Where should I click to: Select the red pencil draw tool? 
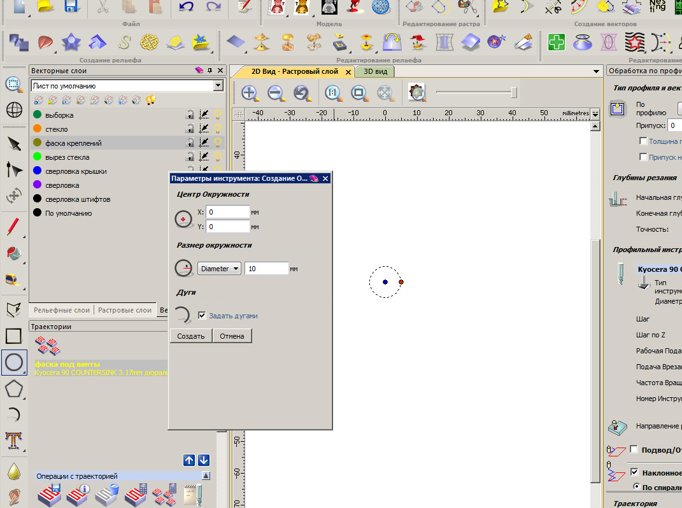tap(13, 227)
